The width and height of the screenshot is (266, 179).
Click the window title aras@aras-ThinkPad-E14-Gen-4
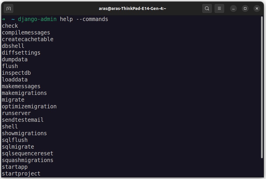(x=133, y=8)
